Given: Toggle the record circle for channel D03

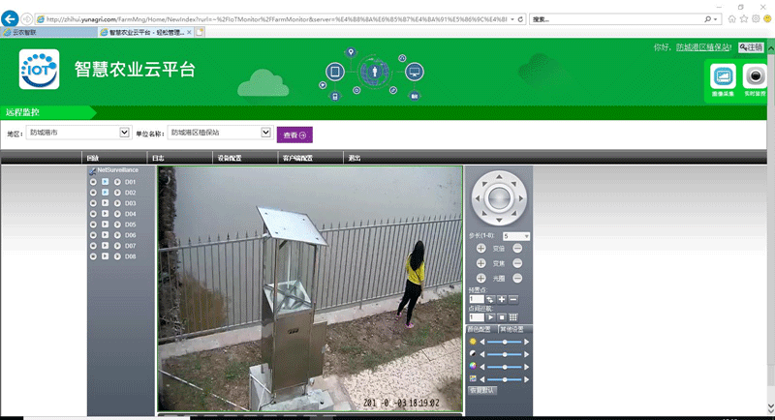Looking at the screenshot, I should [93, 203].
